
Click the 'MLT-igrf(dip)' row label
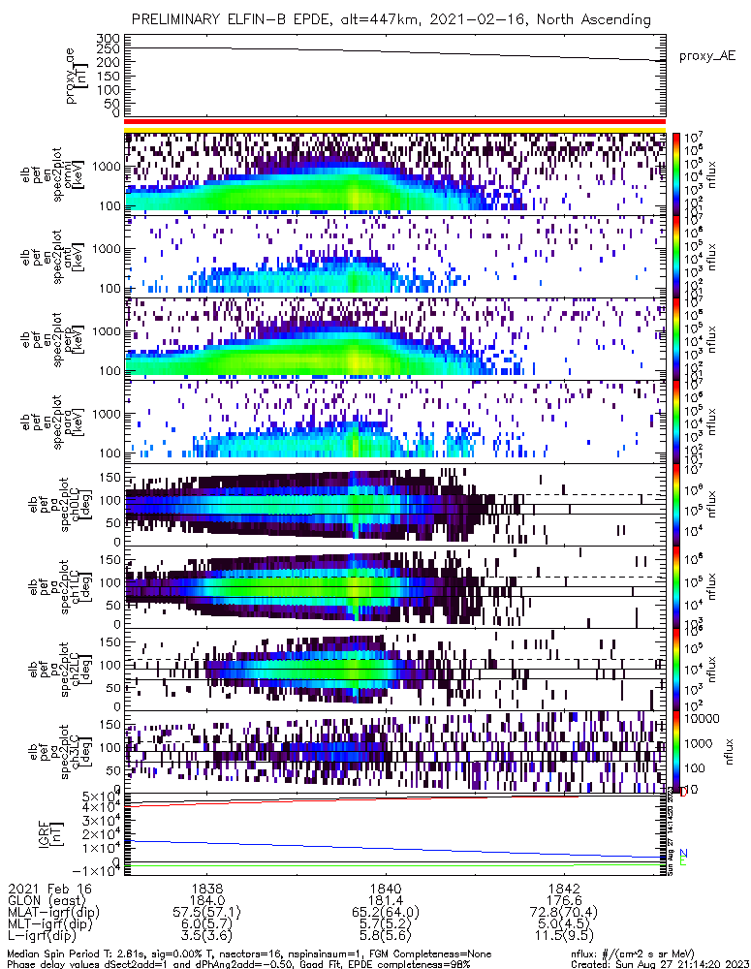[x=49, y=923]
